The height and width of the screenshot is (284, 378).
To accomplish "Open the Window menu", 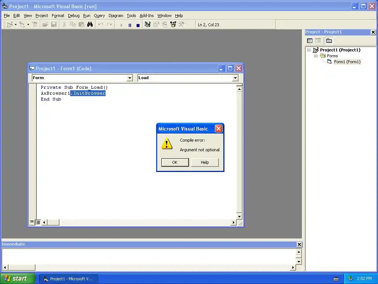I will pyautogui.click(x=164, y=16).
